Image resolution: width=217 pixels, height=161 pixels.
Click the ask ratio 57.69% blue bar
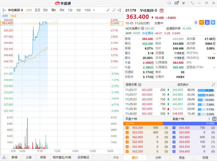(x=190, y=123)
